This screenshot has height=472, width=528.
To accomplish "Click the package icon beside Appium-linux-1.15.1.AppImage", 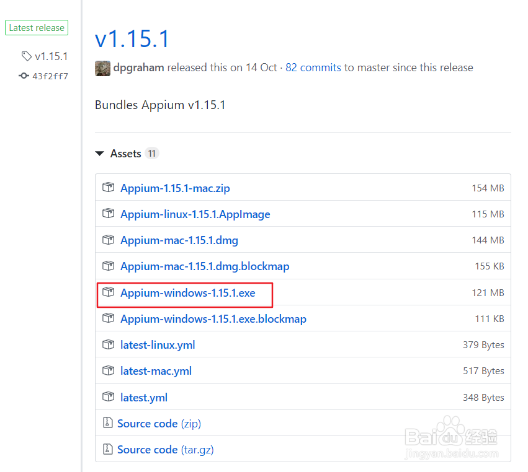I will (108, 213).
